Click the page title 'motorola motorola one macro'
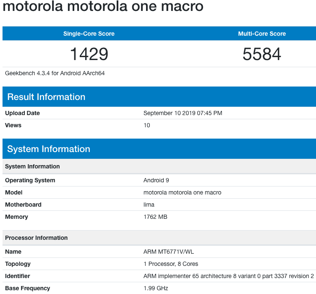 point(103,7)
